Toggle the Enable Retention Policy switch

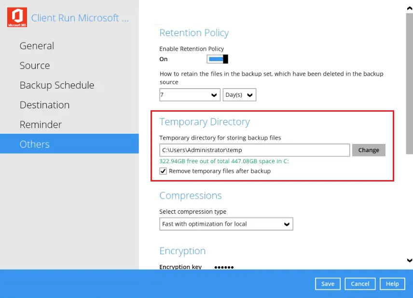[x=217, y=59]
